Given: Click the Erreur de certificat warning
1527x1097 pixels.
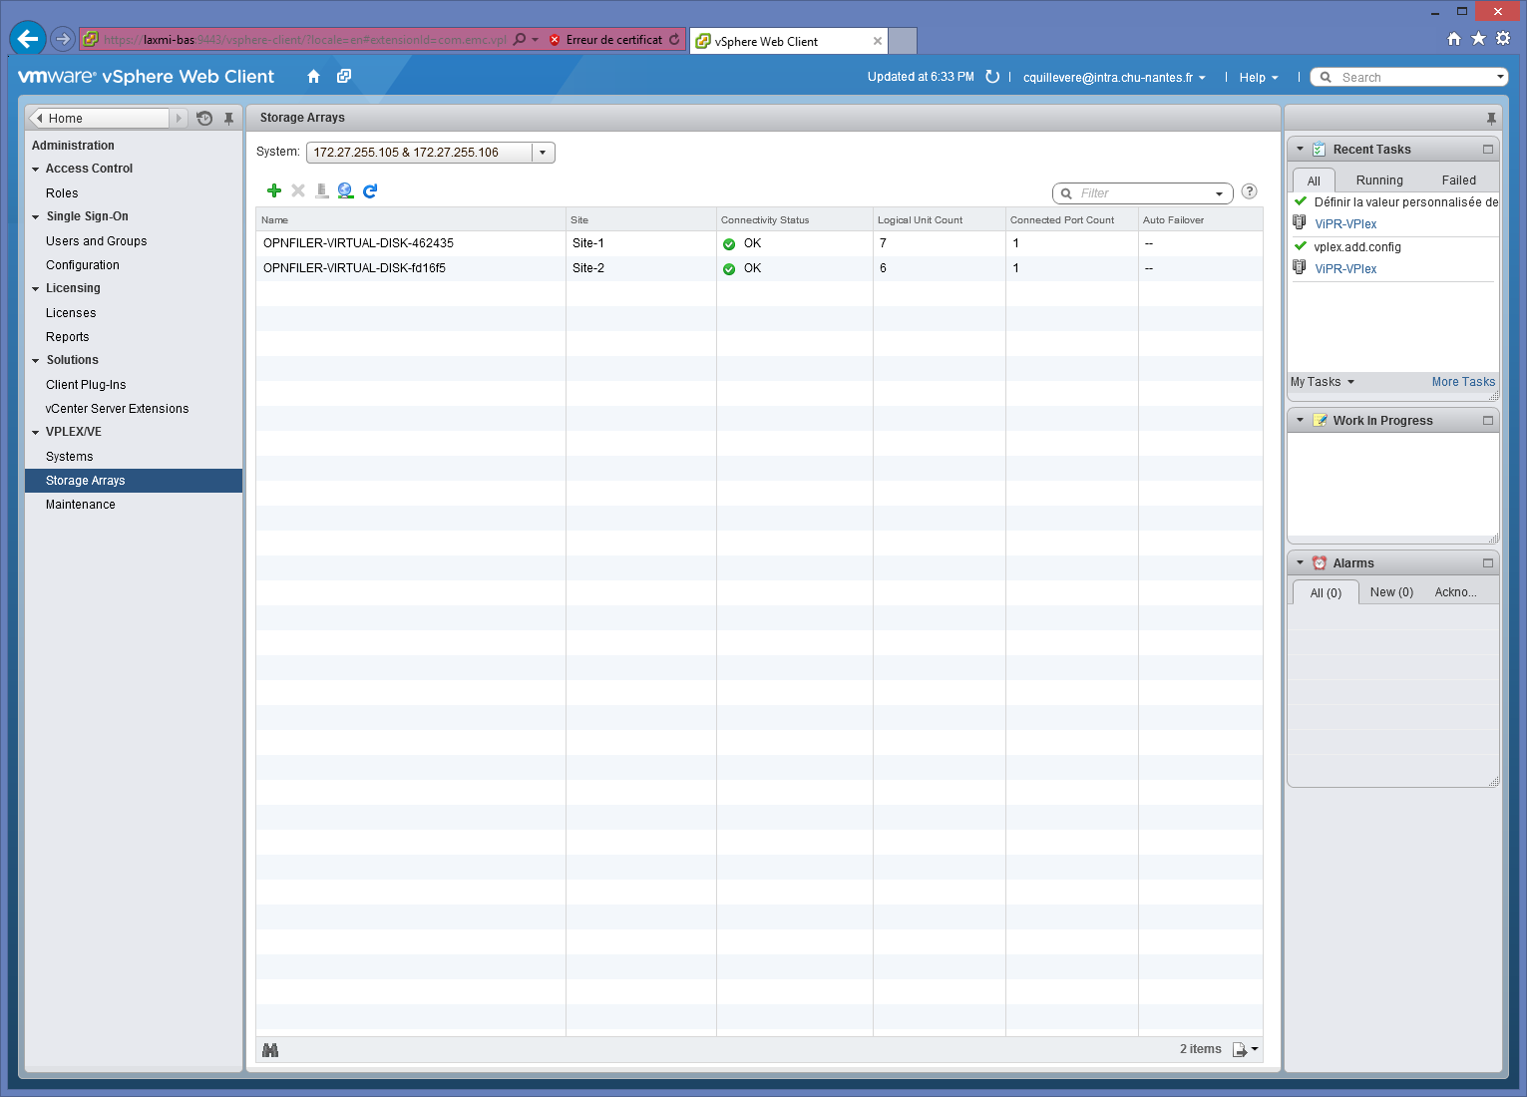Looking at the screenshot, I should pyautogui.click(x=605, y=40).
